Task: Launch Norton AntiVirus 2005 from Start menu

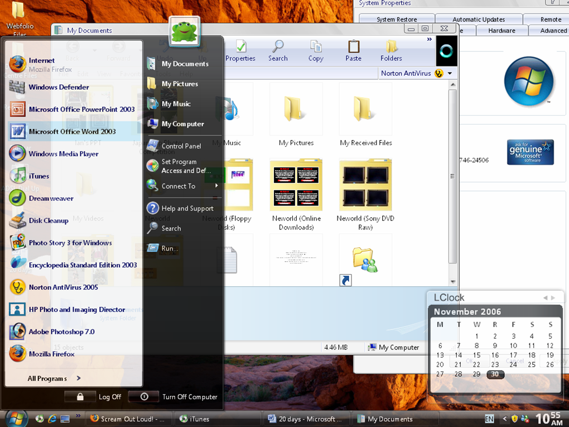Action: 54,287
